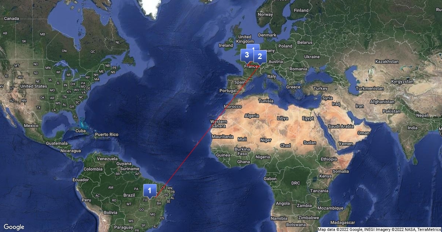
Task: Select marker 3 over France
Action: 246,55
